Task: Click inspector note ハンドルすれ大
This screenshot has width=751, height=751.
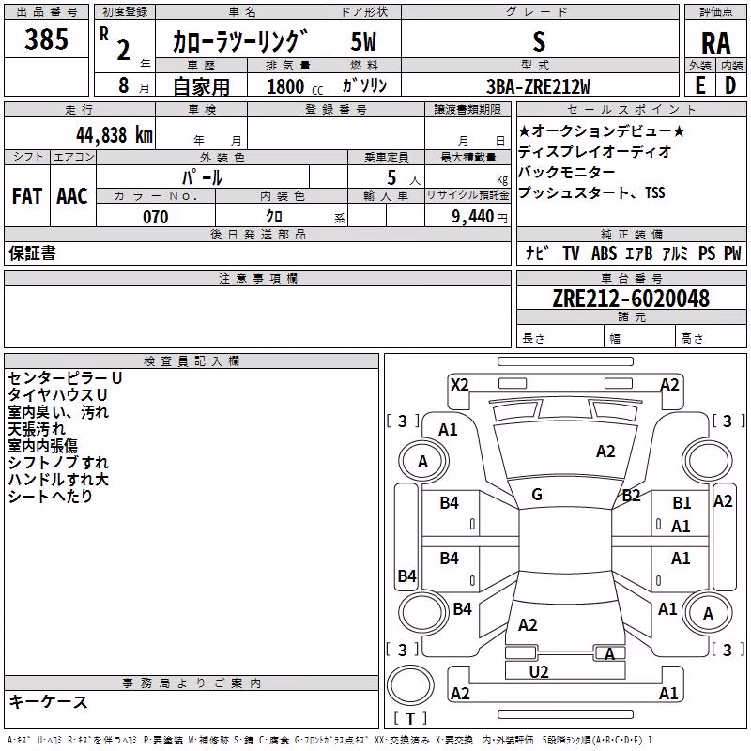Action: coord(58,479)
